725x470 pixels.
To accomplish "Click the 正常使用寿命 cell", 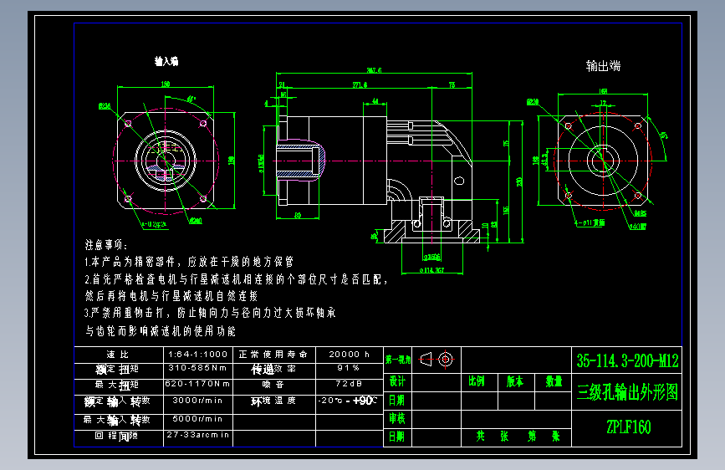I will pyautogui.click(x=273, y=355).
